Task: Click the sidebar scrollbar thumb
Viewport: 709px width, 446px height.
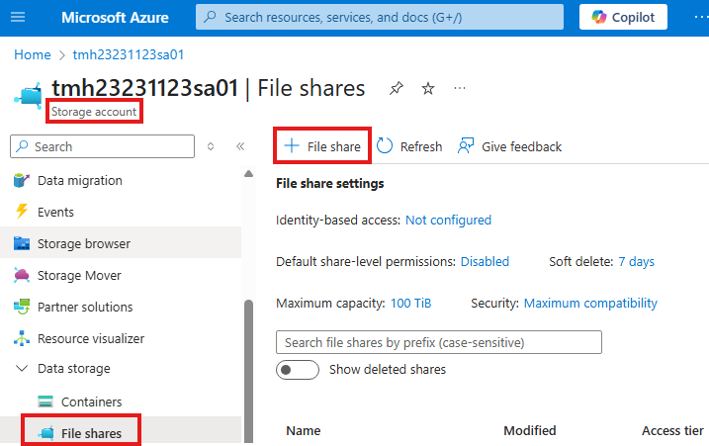Action: point(248,371)
